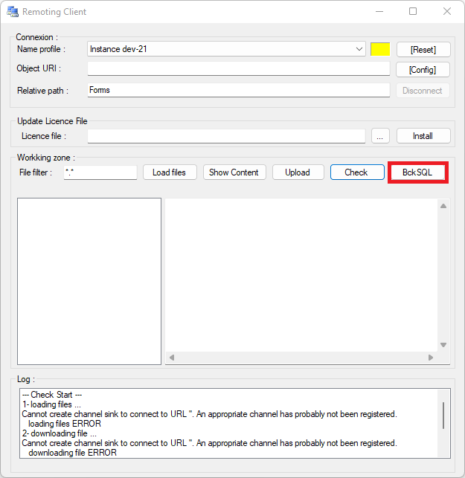
Task: Click the yellow status color box
Action: tap(380, 49)
